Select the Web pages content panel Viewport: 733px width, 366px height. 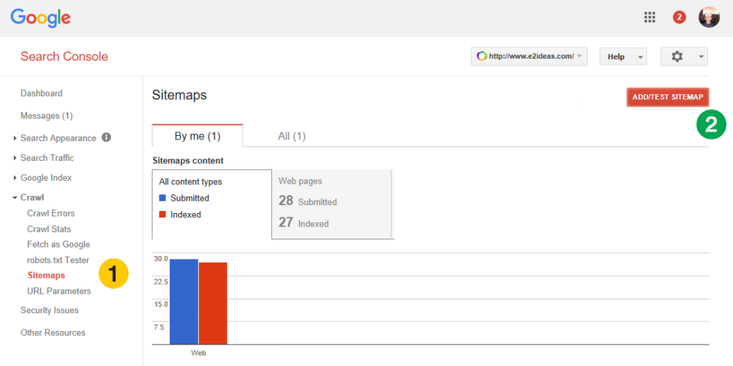pyautogui.click(x=331, y=204)
